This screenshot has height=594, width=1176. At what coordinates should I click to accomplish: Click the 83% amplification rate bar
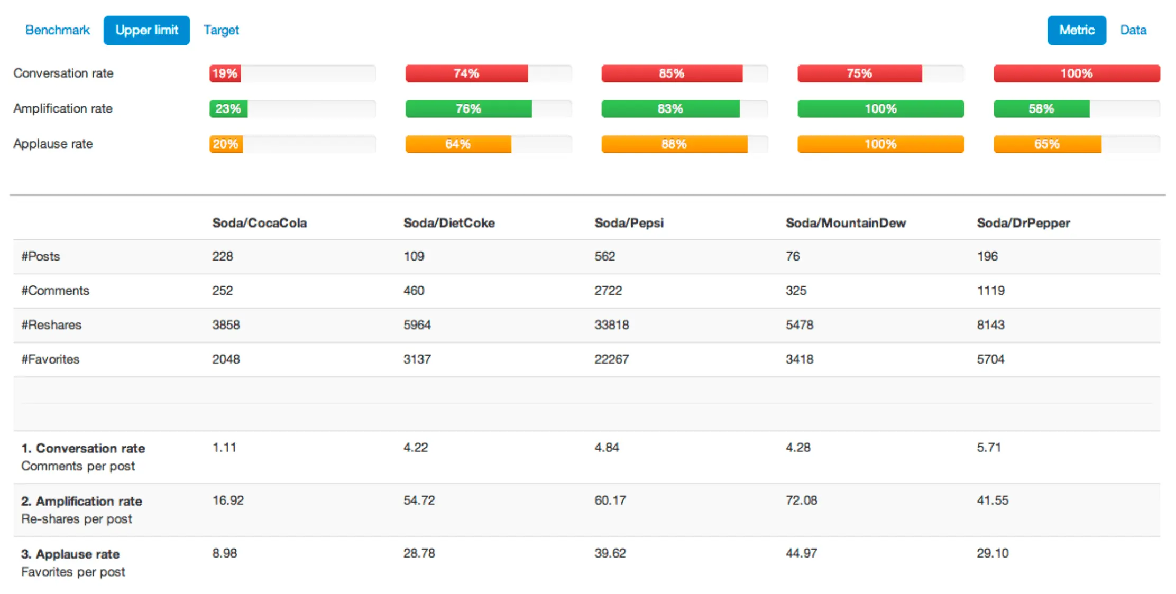pos(670,109)
